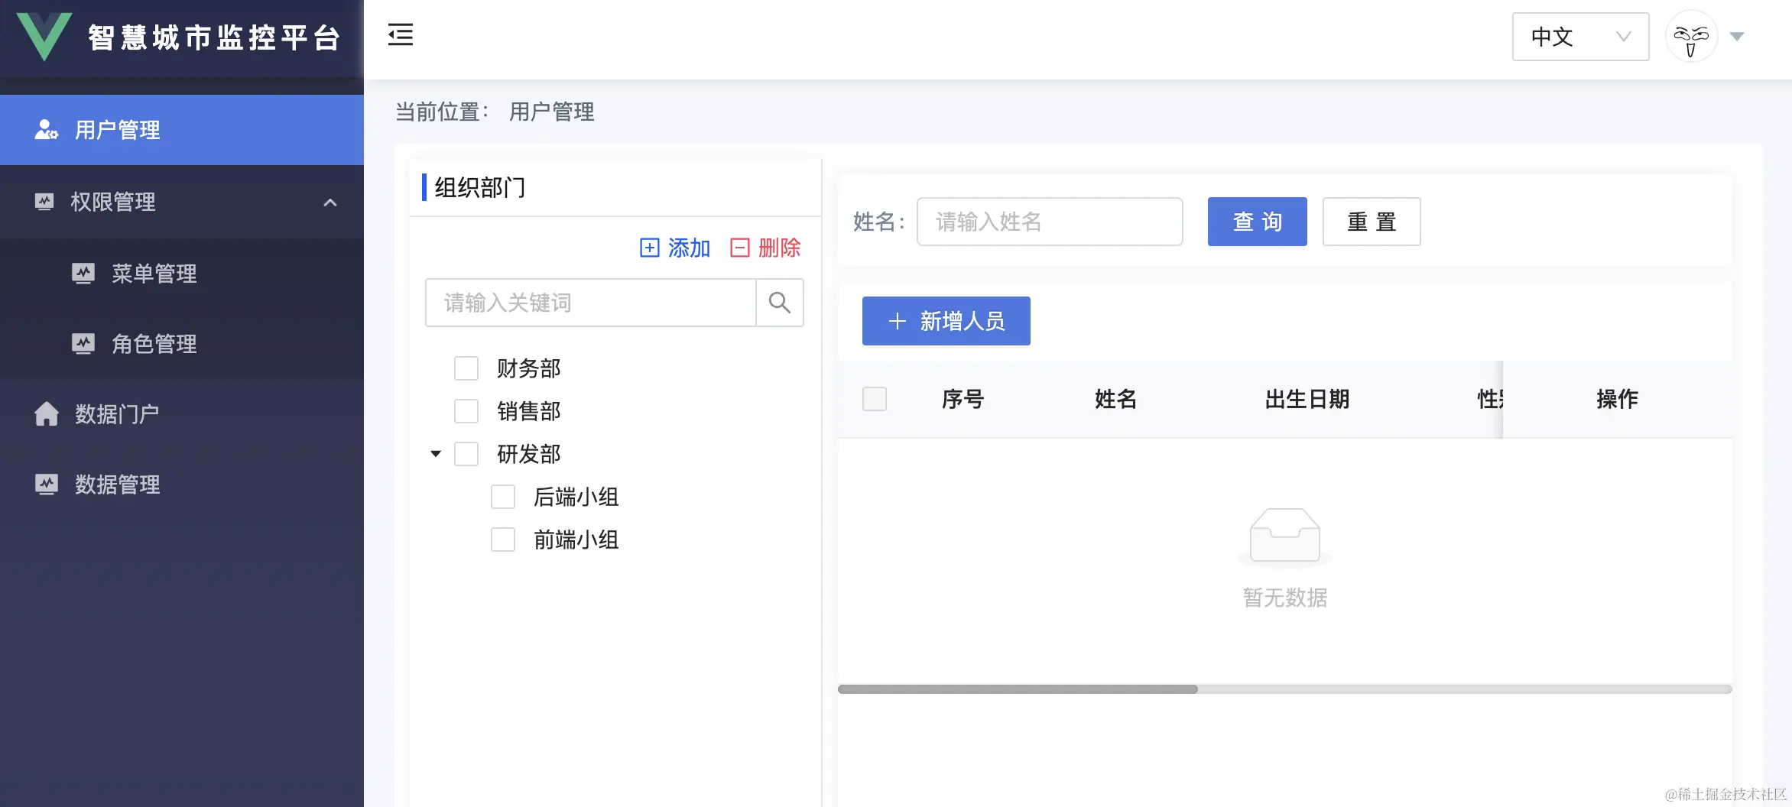Image resolution: width=1792 pixels, height=807 pixels.
Task: Click the Vue logo in the header
Action: (45, 36)
